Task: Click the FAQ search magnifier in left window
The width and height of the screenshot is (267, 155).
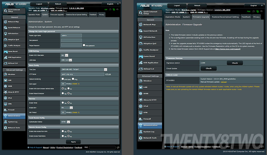Action: [118, 148]
